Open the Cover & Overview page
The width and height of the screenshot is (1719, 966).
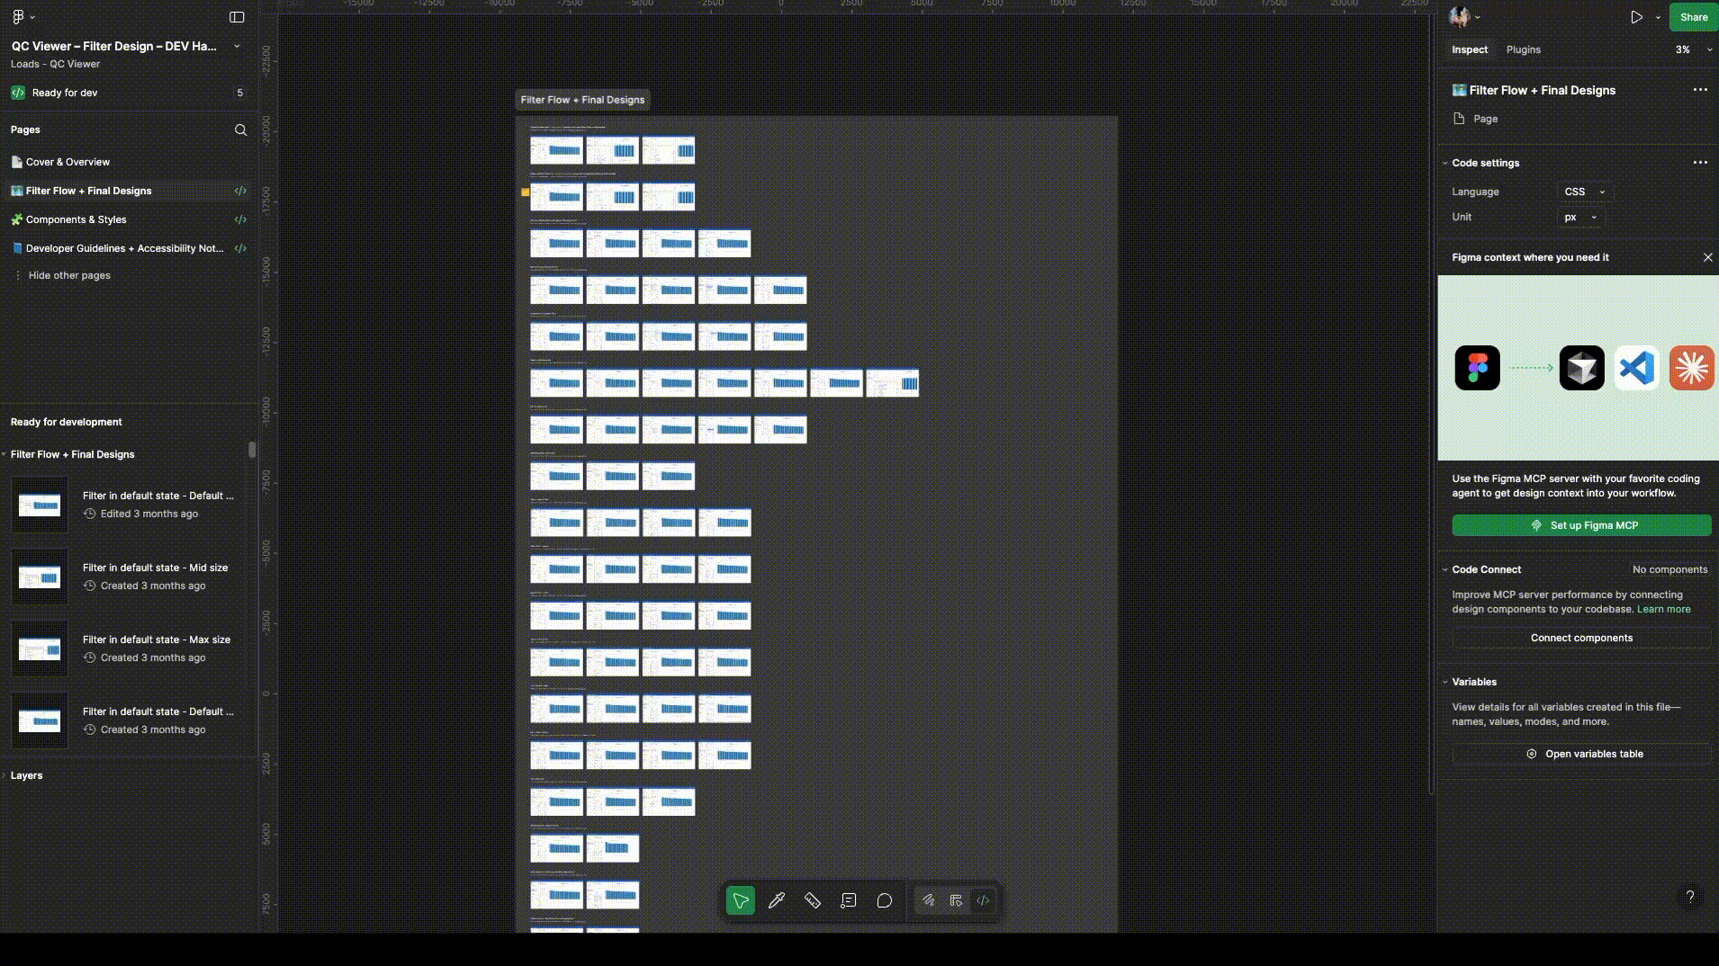pyautogui.click(x=129, y=162)
